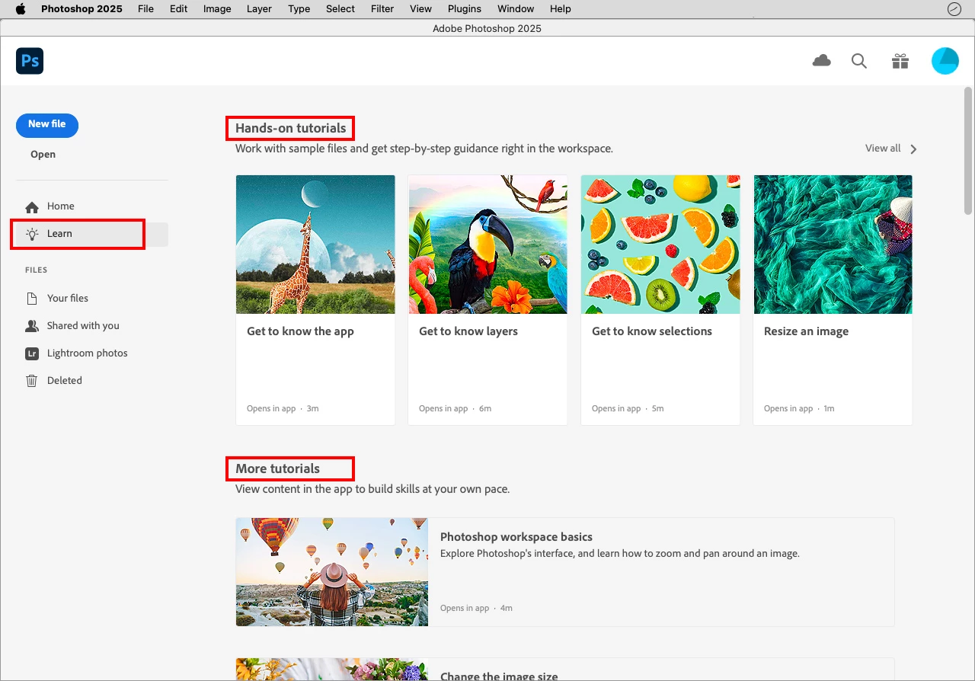Open the Layer menu
Screen dimensions: 975x681
click(259, 9)
